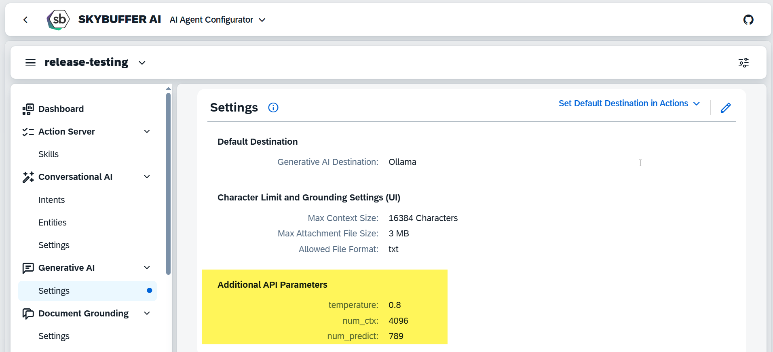This screenshot has width=773, height=352.
Task: Toggle the hamburger navigation menu
Action: click(x=30, y=63)
